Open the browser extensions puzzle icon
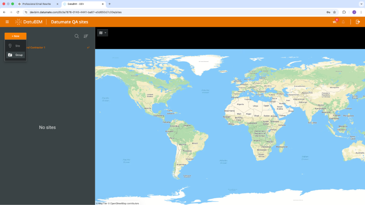365x205 pixels. pos(344,12)
